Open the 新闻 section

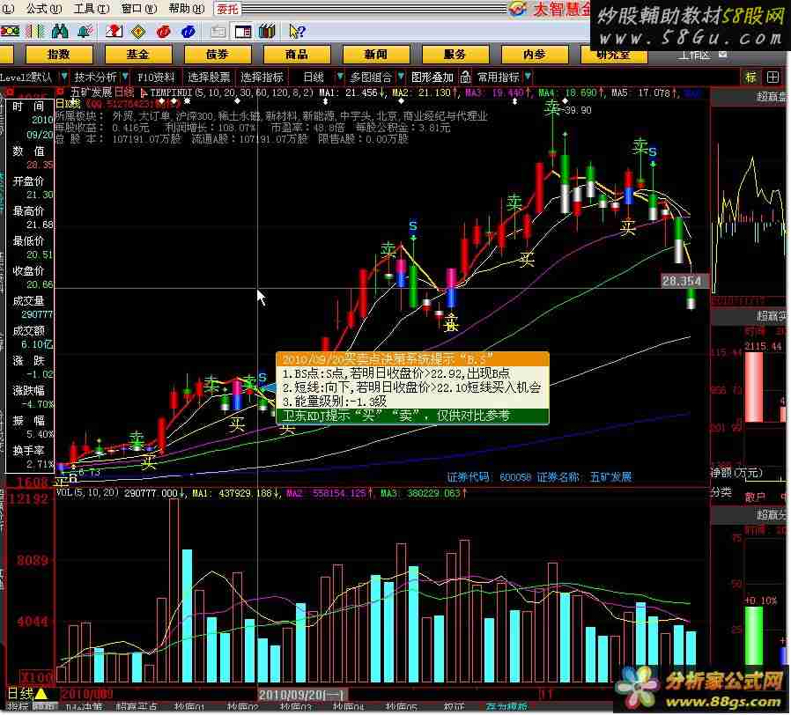click(x=376, y=55)
